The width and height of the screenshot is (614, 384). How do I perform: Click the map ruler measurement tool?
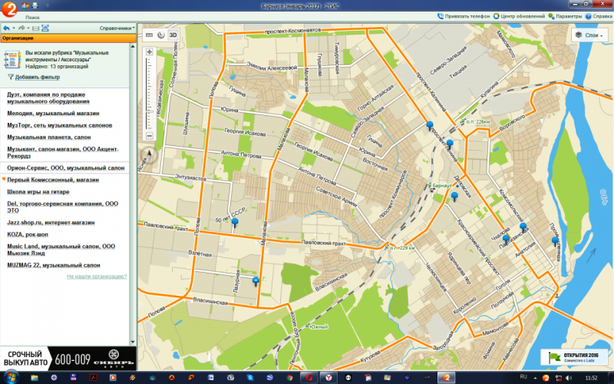tap(149, 35)
